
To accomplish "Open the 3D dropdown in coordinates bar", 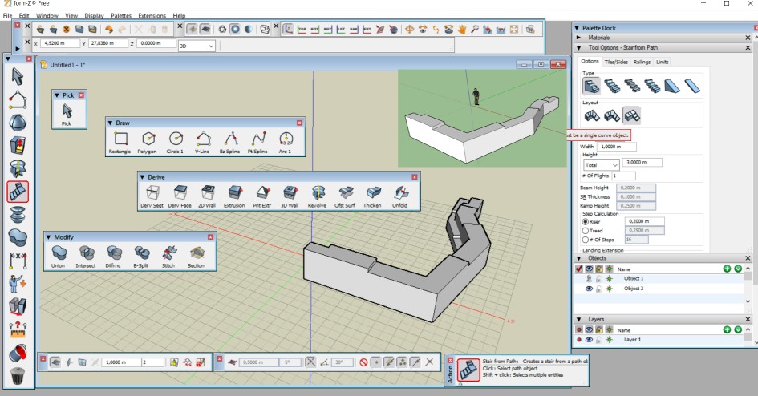I will (197, 46).
